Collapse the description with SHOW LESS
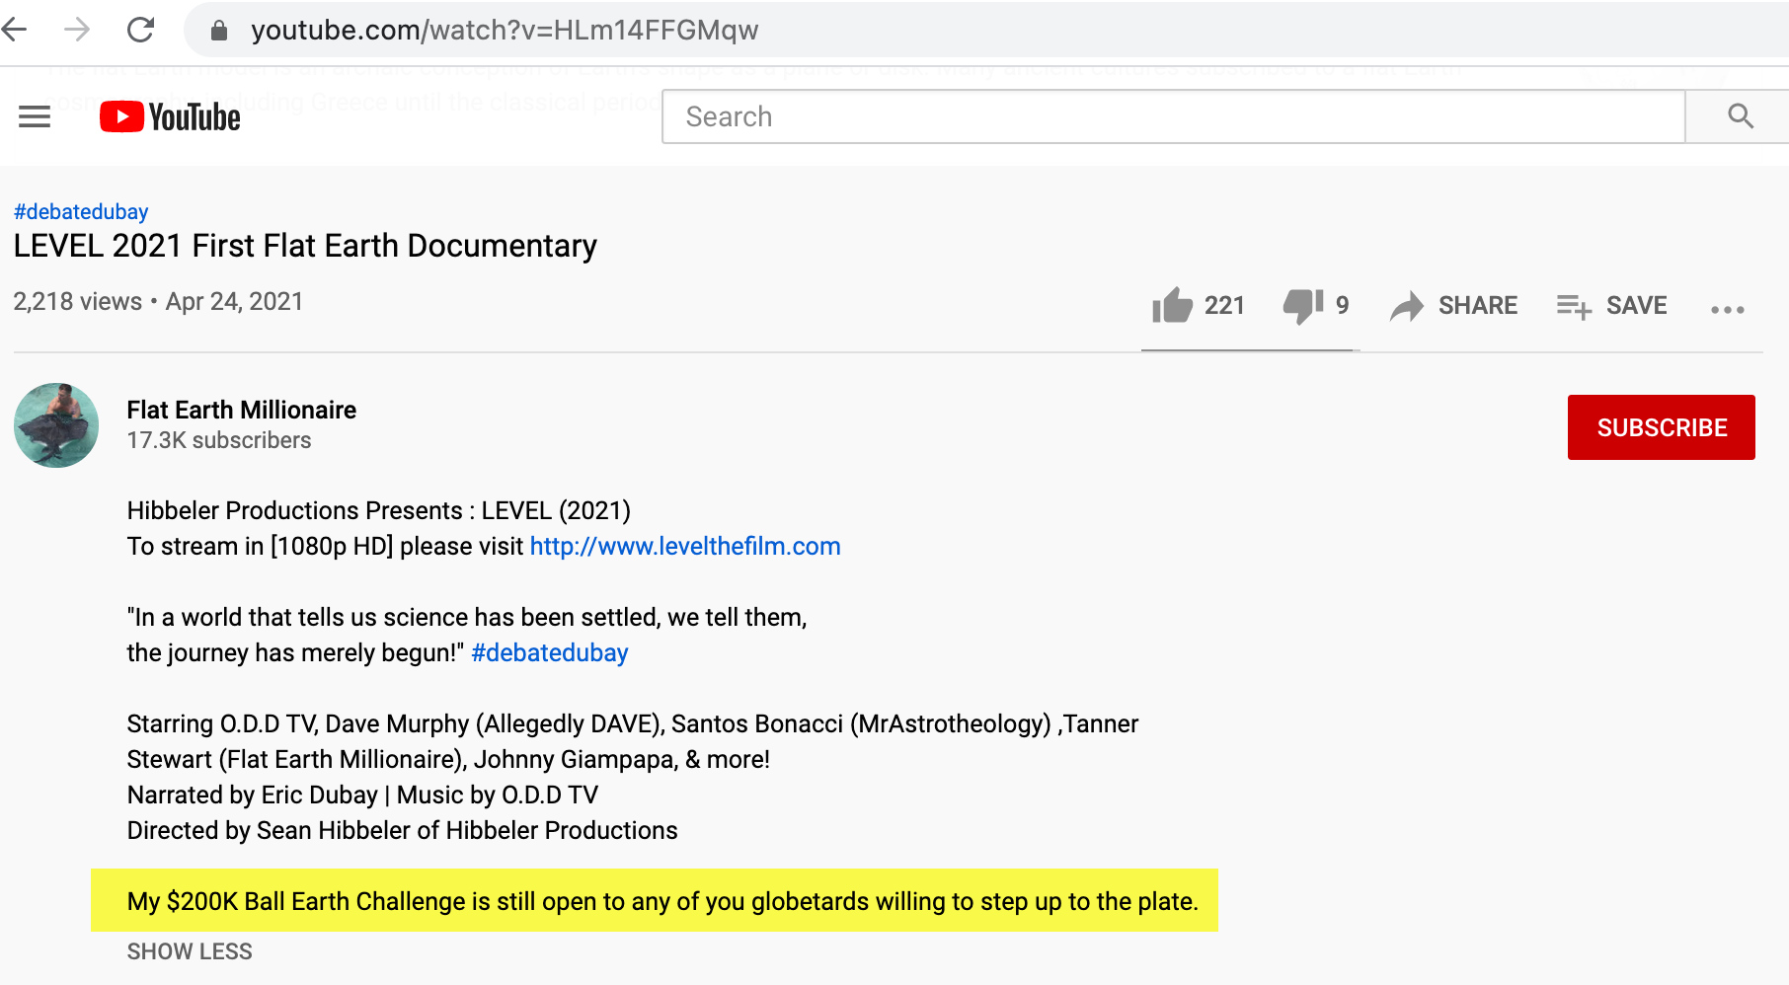This screenshot has height=985, width=1789. pos(190,951)
